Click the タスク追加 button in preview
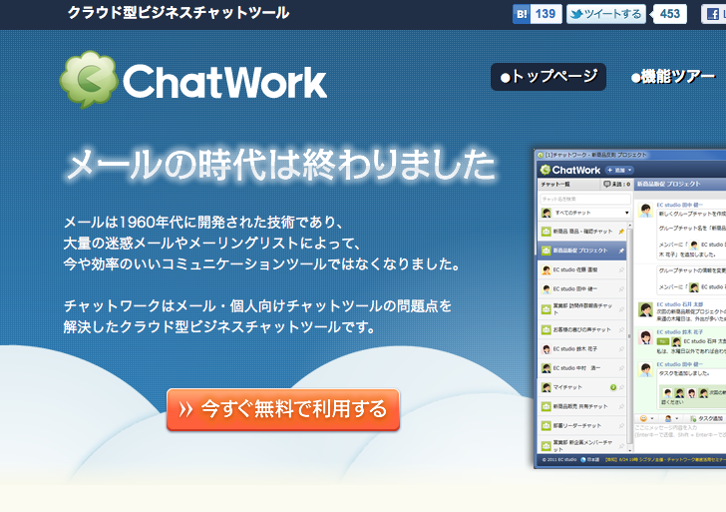Image resolution: width=726 pixels, height=512 pixels. [x=706, y=418]
